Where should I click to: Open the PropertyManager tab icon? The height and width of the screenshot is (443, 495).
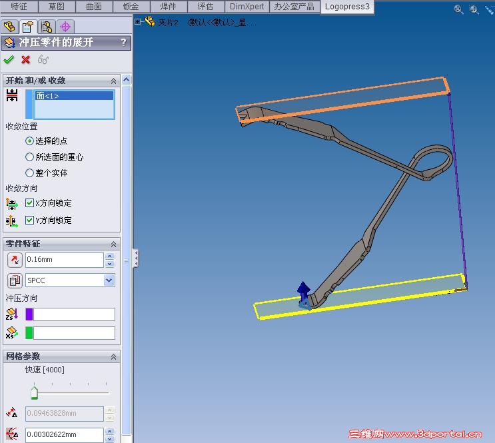click(x=28, y=27)
